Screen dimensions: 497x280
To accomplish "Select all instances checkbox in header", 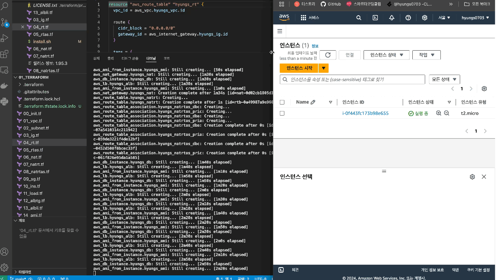I will (x=282, y=102).
